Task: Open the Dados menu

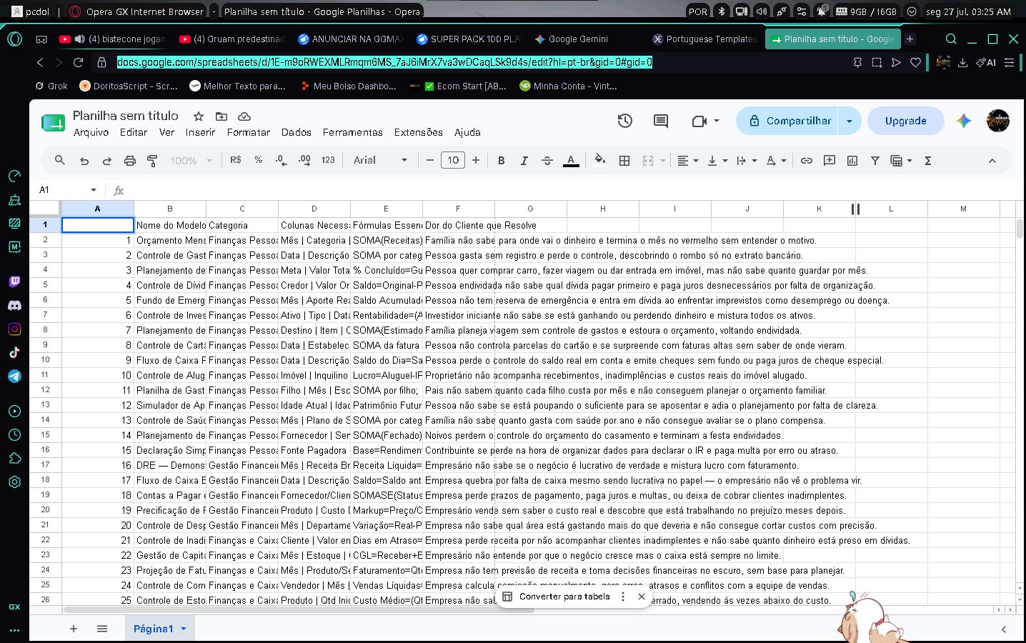Action: [x=297, y=132]
